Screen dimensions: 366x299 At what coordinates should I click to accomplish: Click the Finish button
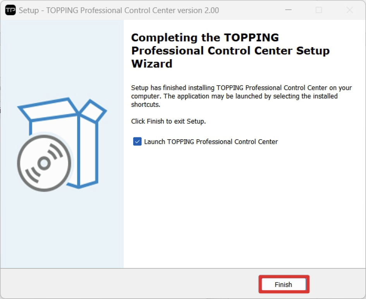(x=284, y=285)
